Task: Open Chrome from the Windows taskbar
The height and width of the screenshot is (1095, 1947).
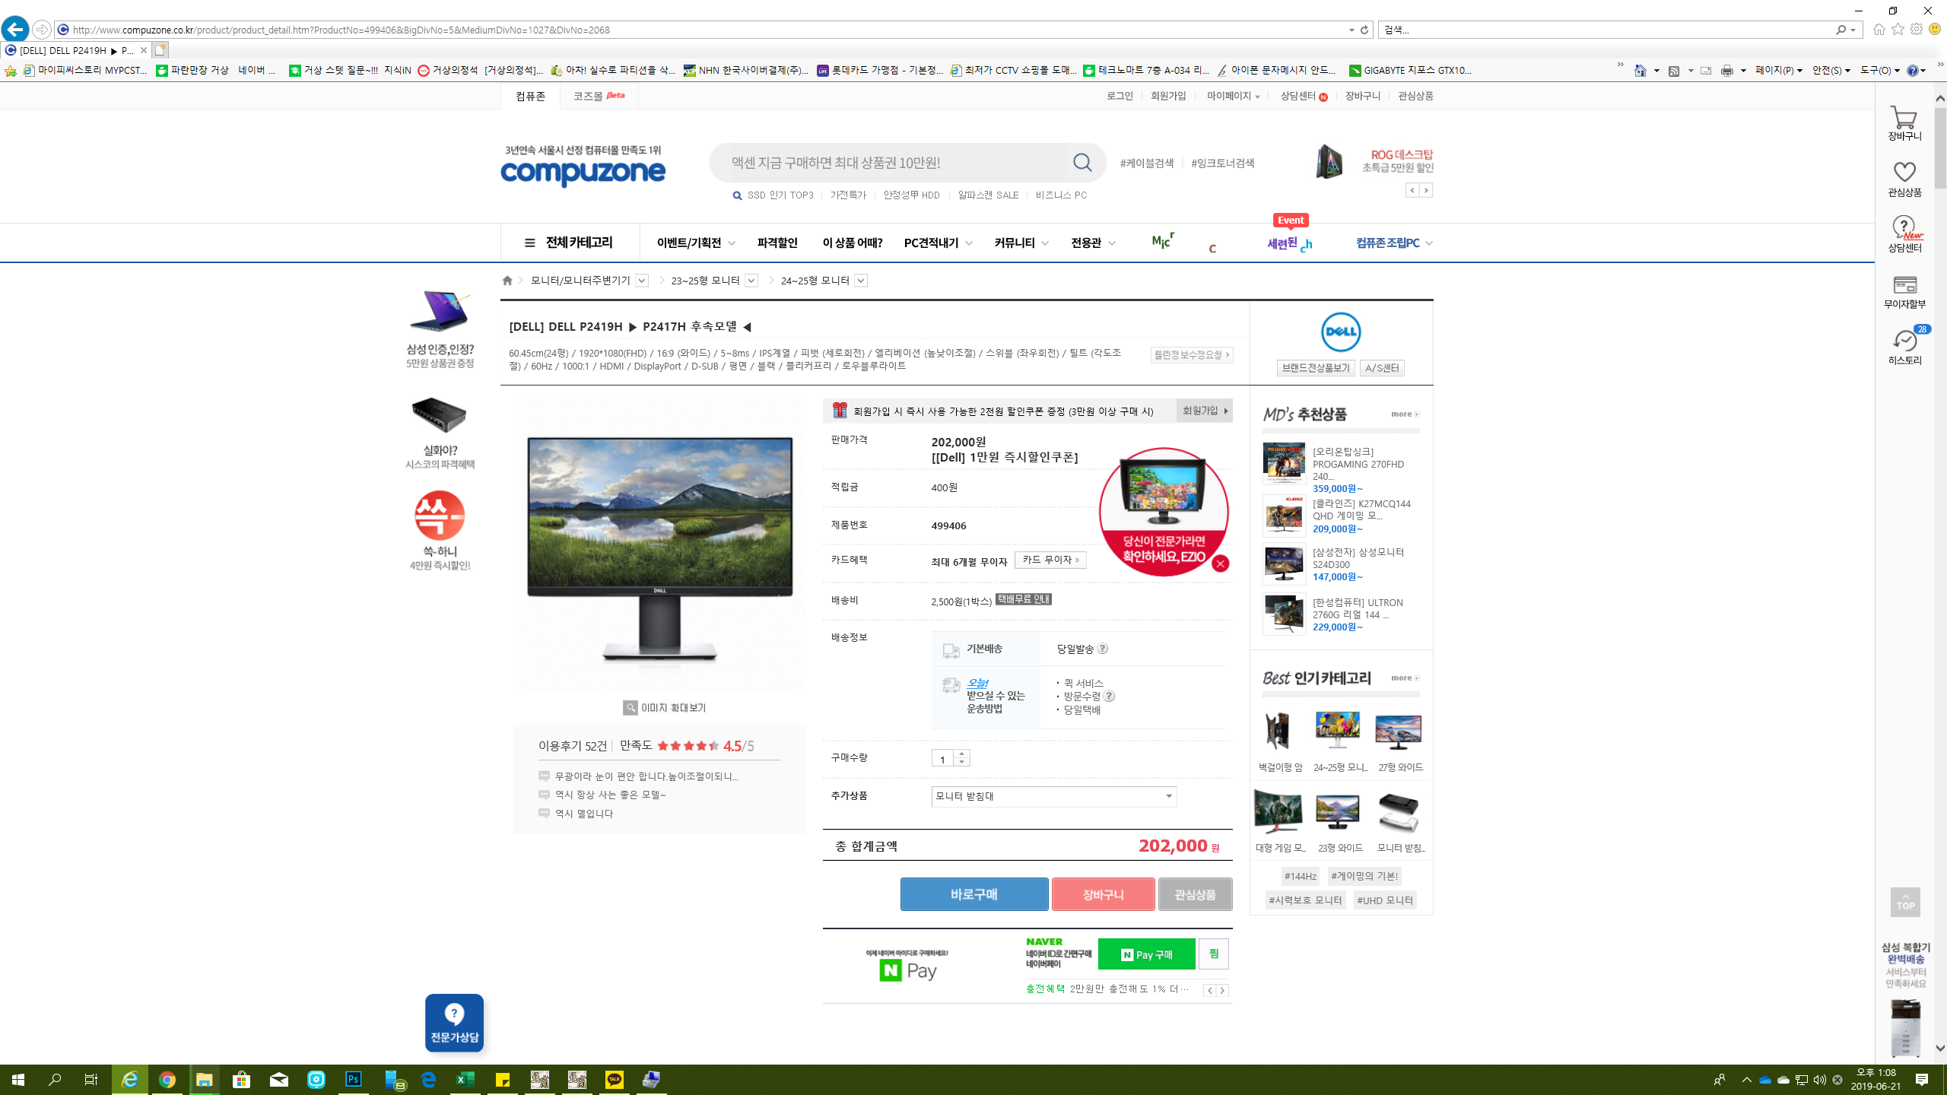Action: click(167, 1079)
